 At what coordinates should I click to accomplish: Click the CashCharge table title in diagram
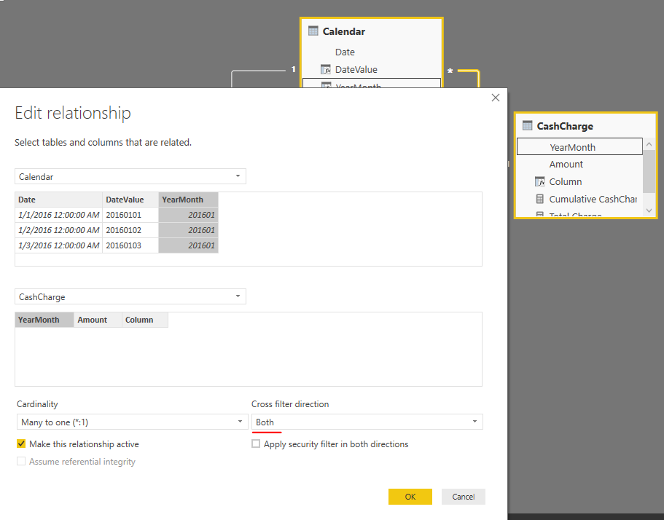tap(565, 126)
